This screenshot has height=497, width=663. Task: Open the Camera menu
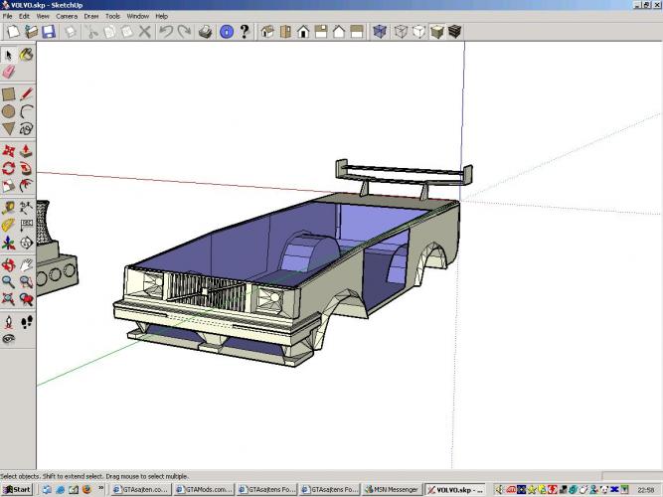click(x=67, y=17)
